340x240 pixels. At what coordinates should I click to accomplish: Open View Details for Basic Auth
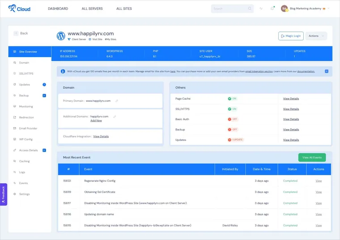coord(291,119)
